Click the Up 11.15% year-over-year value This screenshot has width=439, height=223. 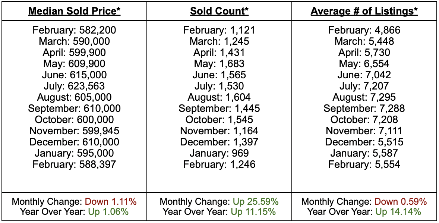[253, 212]
